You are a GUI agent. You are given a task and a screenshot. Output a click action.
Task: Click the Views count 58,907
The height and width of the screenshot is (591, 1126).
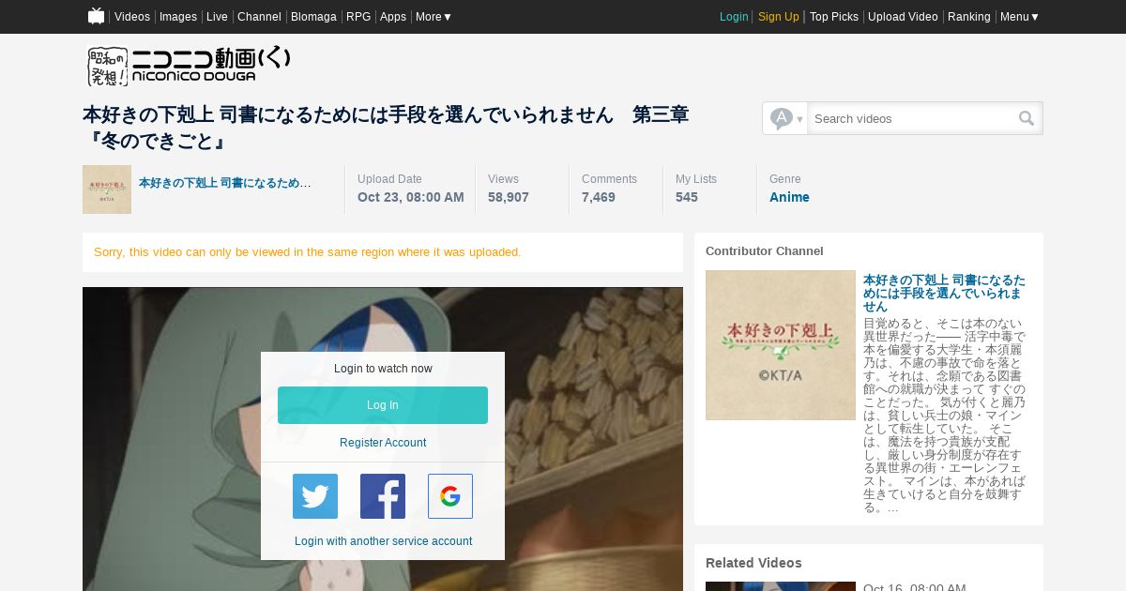click(x=509, y=197)
